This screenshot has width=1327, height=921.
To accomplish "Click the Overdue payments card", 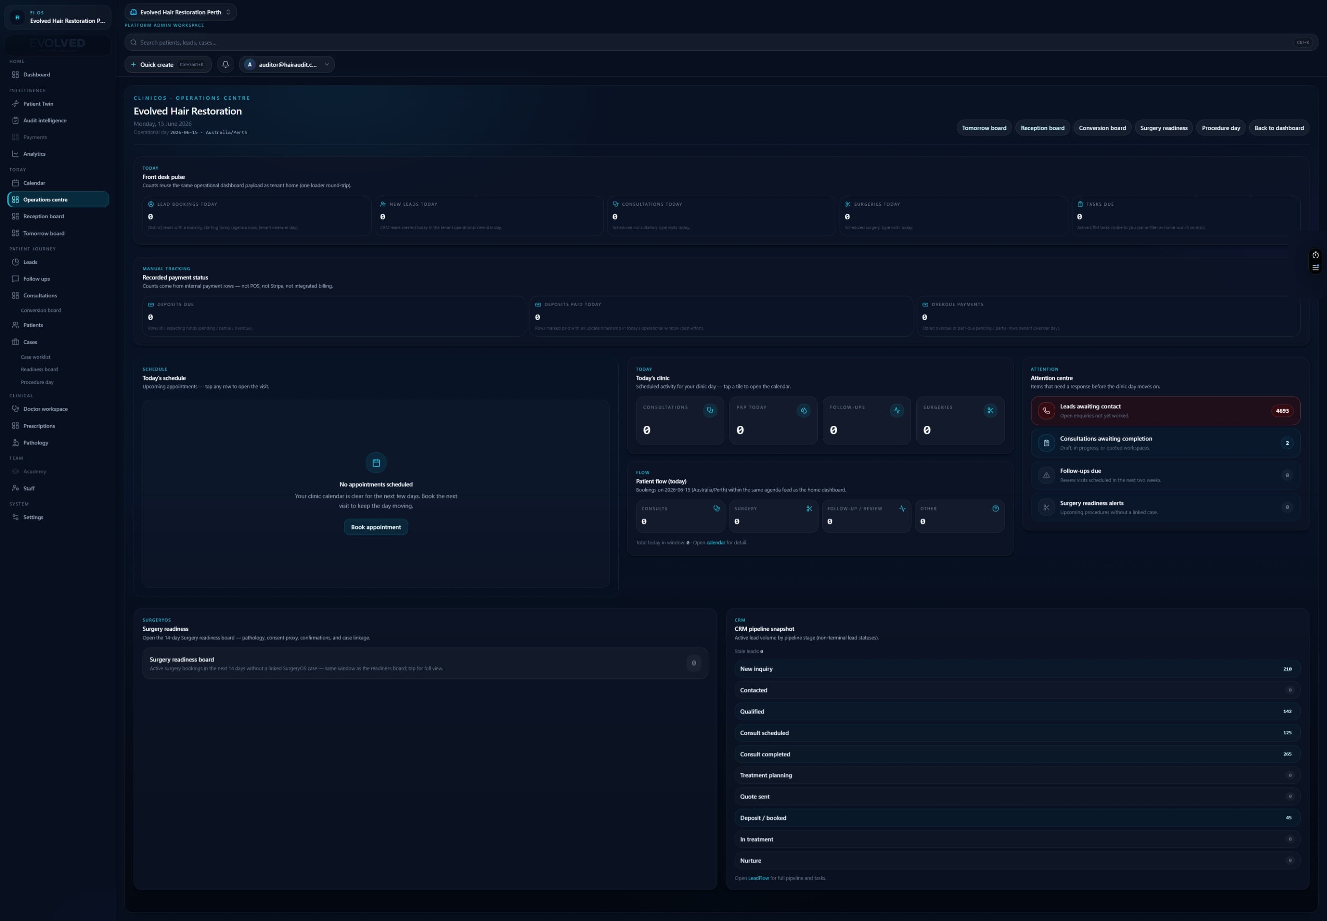I will coord(1108,316).
